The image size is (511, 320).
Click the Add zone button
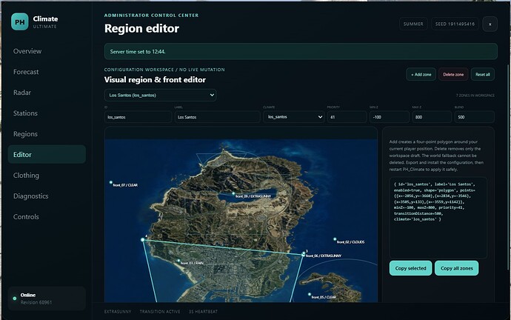(421, 75)
